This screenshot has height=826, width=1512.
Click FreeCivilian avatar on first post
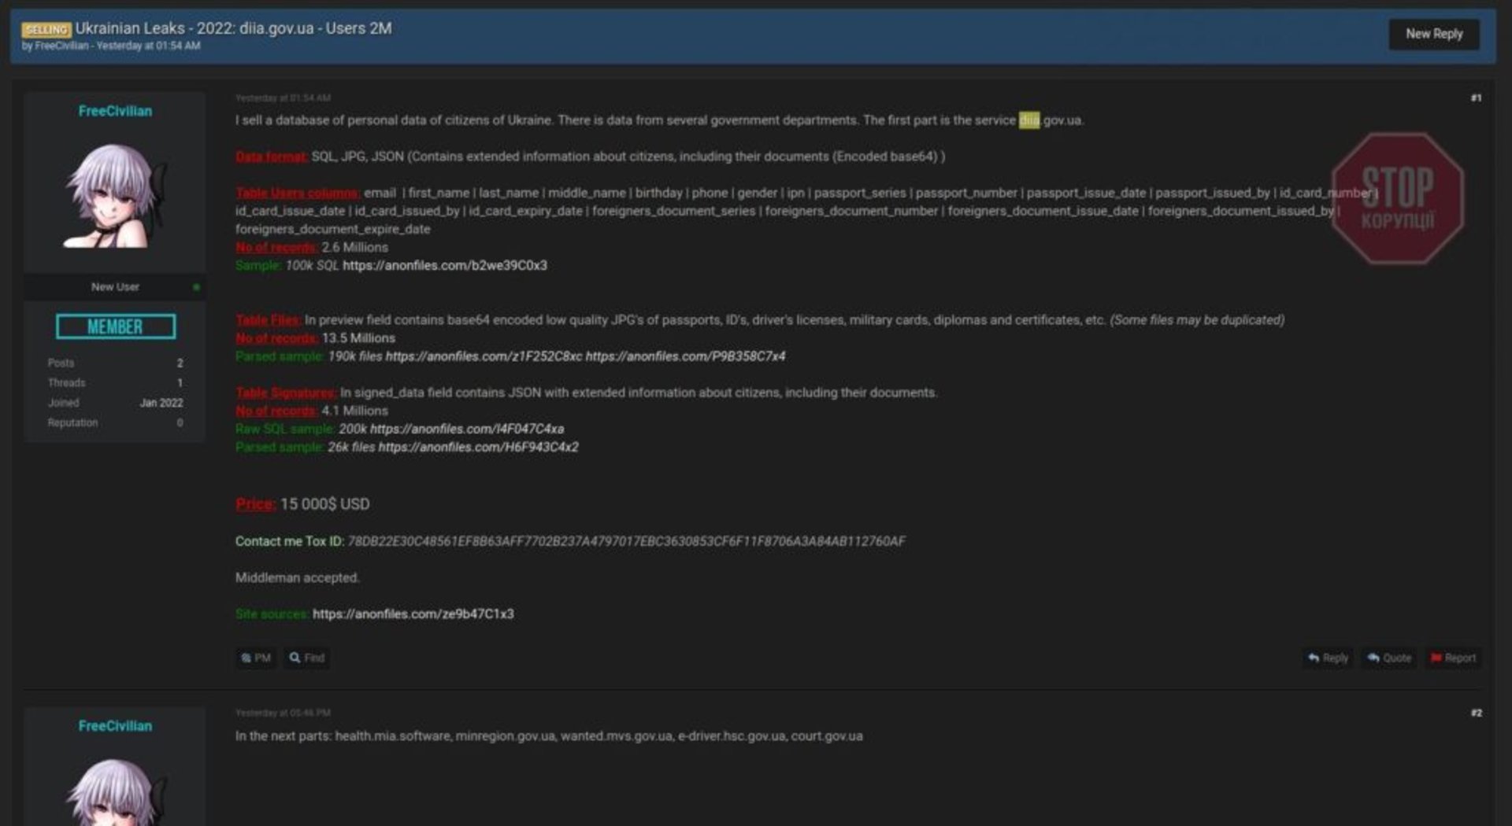coord(115,195)
